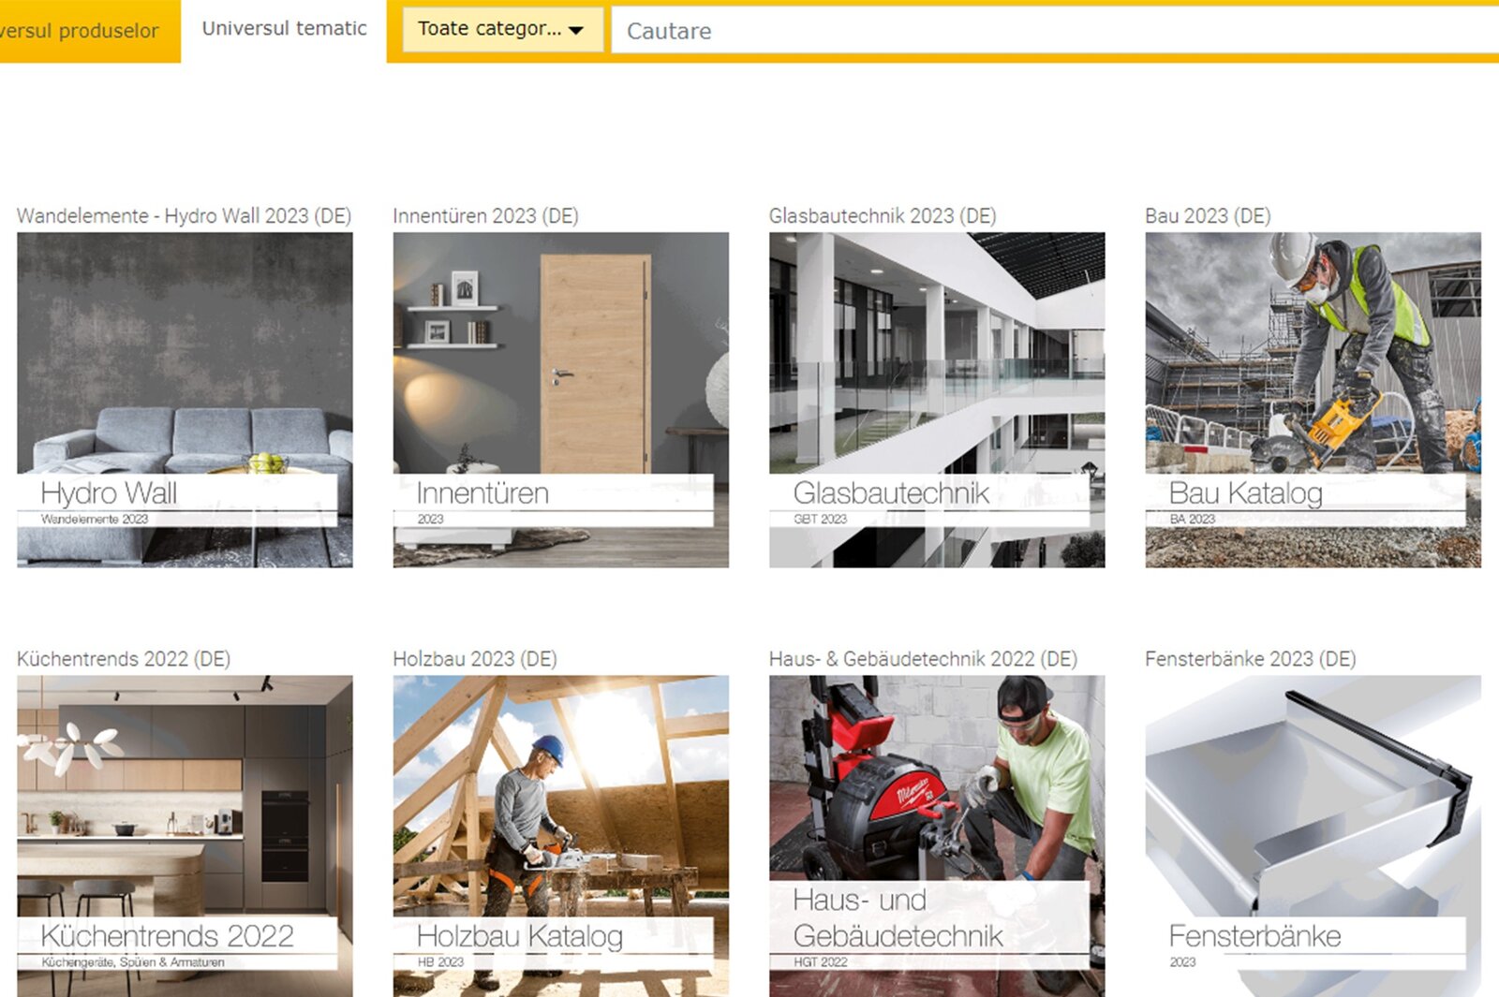This screenshot has height=997, width=1499.
Task: Focus the Cautare search field
Action: (x=1055, y=31)
